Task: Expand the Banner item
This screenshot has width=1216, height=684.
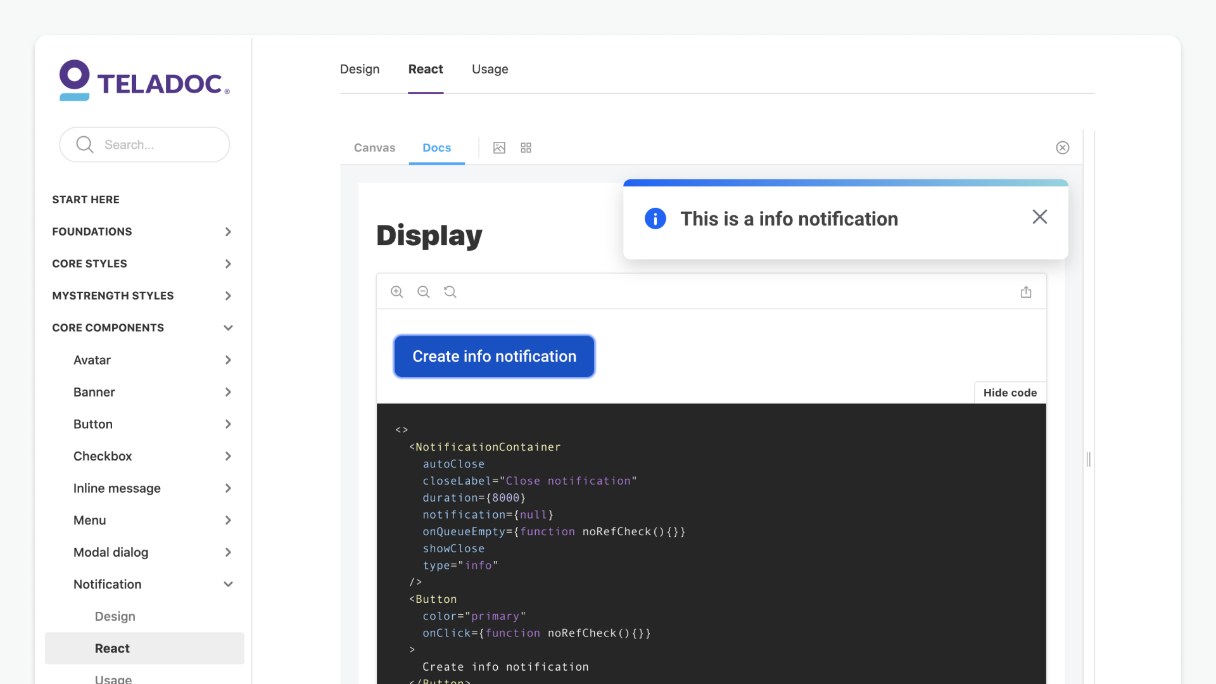Action: click(228, 392)
